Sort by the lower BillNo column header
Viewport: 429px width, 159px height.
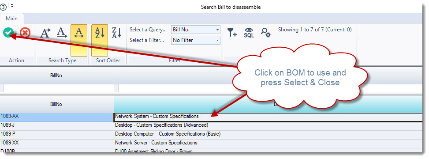tap(56, 104)
